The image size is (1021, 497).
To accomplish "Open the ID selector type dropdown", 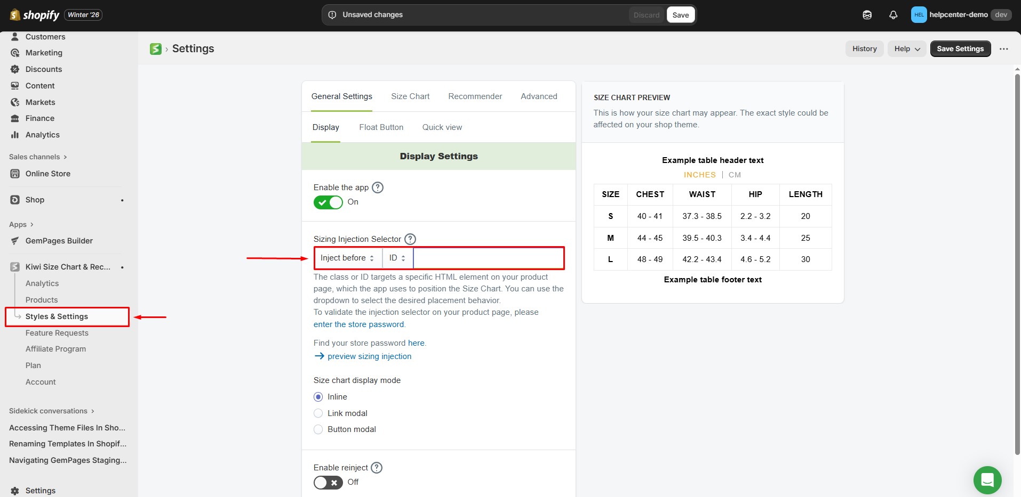I will [x=397, y=258].
